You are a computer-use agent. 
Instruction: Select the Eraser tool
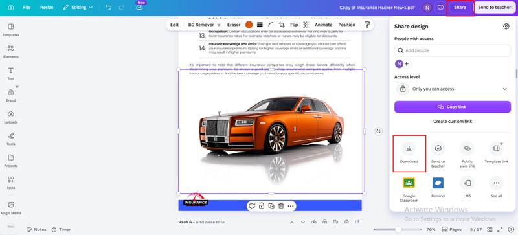tap(234, 25)
